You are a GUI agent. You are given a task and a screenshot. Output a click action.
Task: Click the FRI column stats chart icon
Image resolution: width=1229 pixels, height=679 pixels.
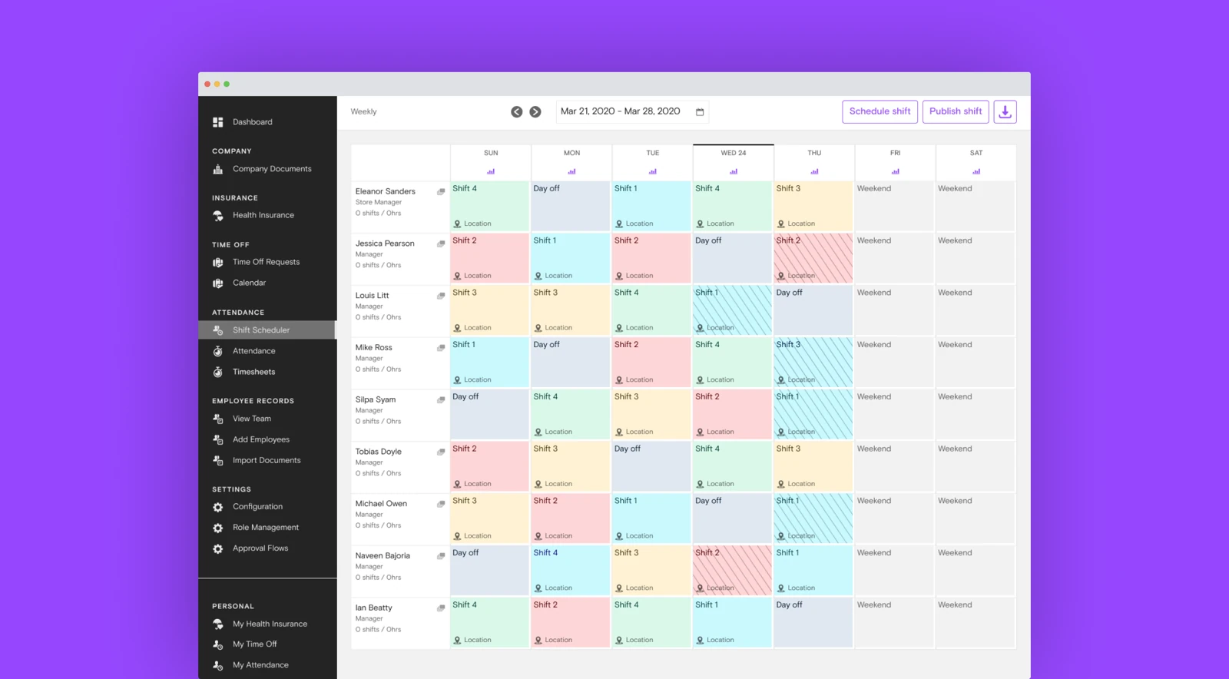(x=896, y=171)
